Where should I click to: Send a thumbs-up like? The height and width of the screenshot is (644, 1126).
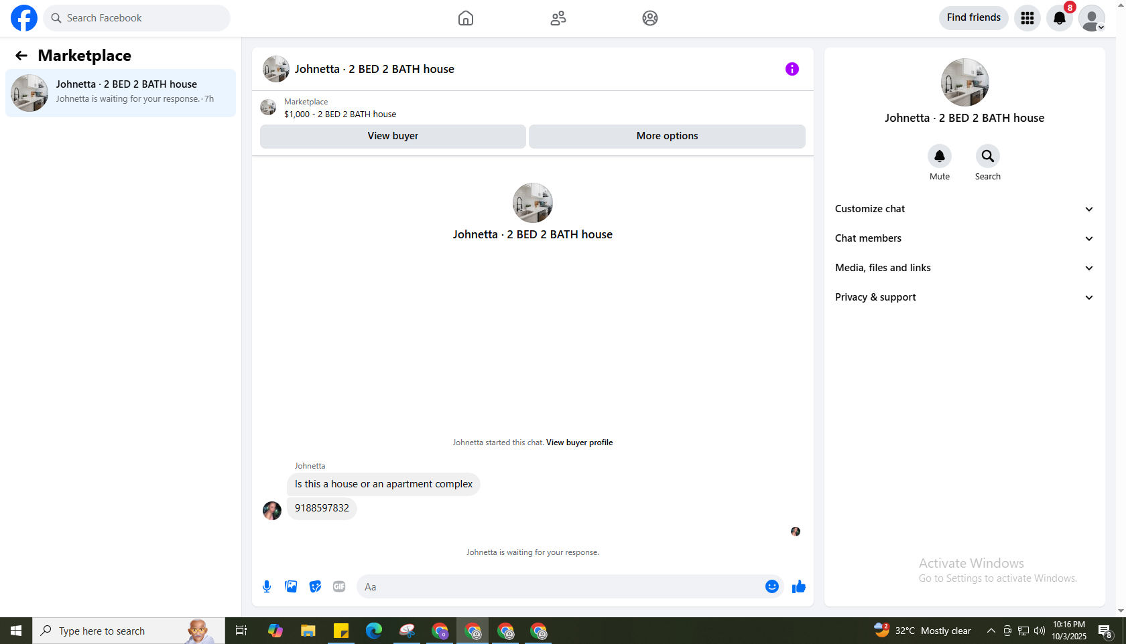coord(799,587)
